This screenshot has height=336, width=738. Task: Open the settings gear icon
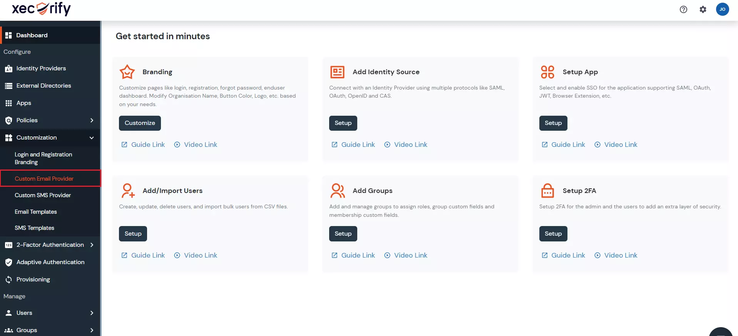tap(703, 10)
